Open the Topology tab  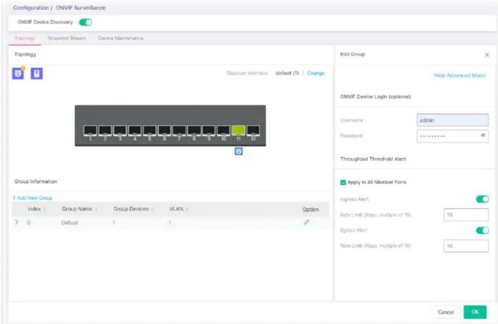click(25, 38)
